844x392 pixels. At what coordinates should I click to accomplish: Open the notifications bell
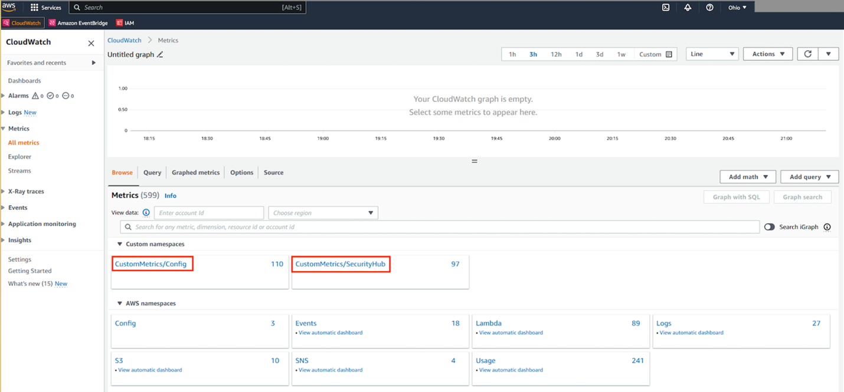(688, 7)
